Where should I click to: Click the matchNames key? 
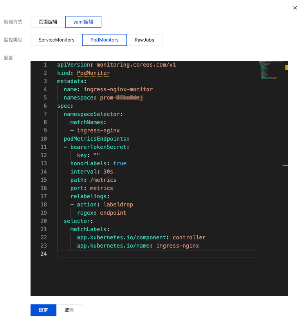[x=87, y=122]
